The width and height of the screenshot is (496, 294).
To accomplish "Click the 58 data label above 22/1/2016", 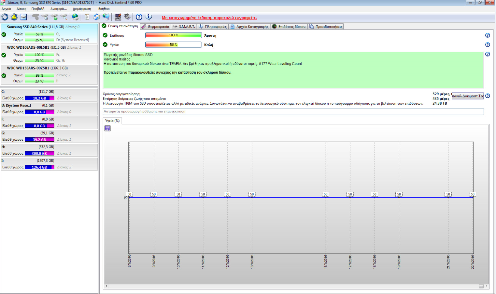I will point(473,194).
